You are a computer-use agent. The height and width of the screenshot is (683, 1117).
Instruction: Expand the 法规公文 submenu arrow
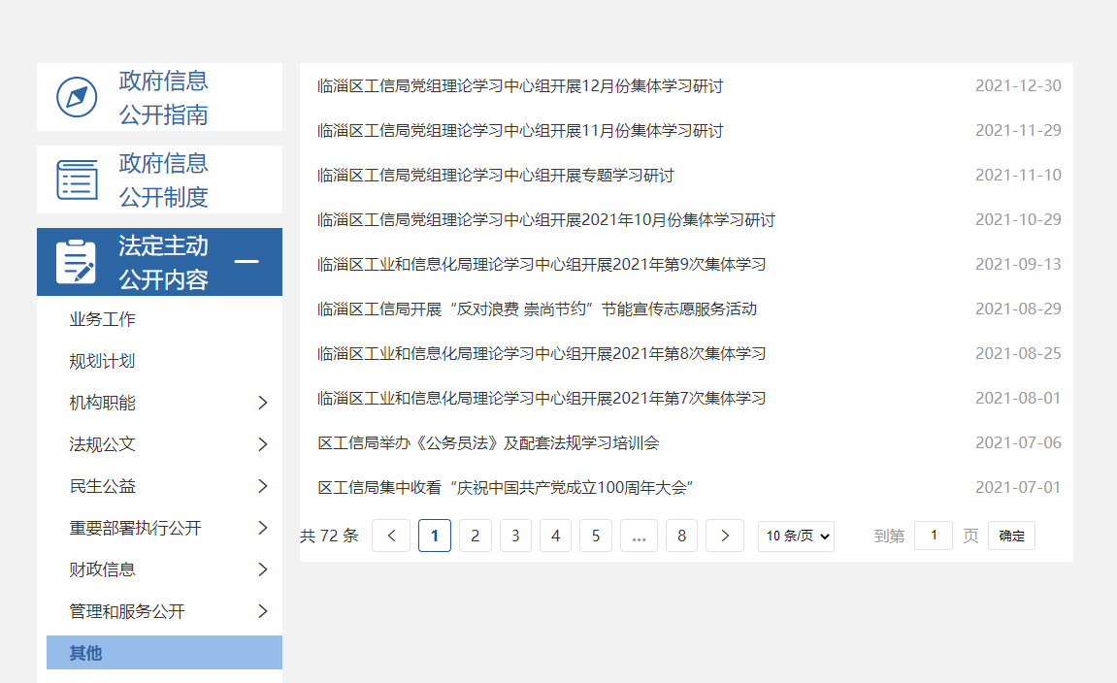click(x=262, y=444)
